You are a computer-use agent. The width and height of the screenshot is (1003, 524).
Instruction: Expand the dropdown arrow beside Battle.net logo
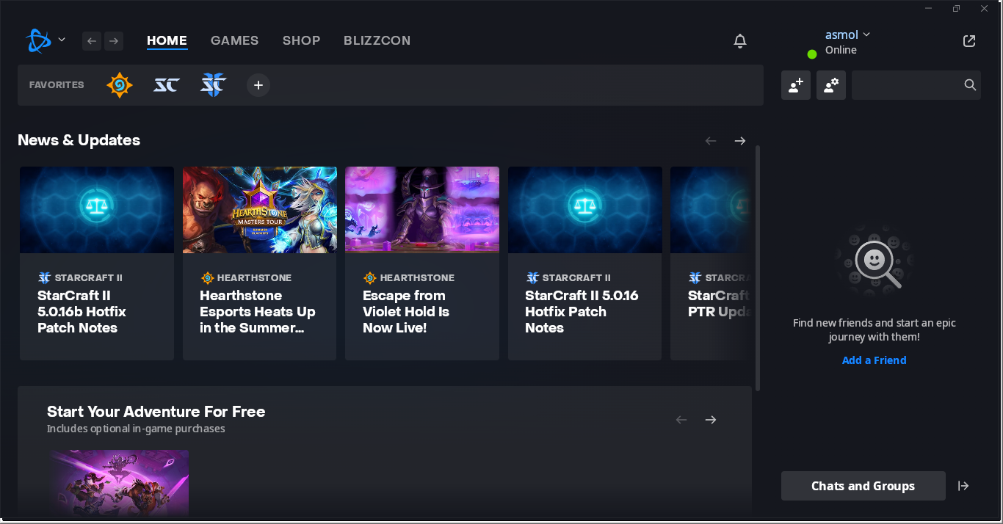[x=62, y=40]
